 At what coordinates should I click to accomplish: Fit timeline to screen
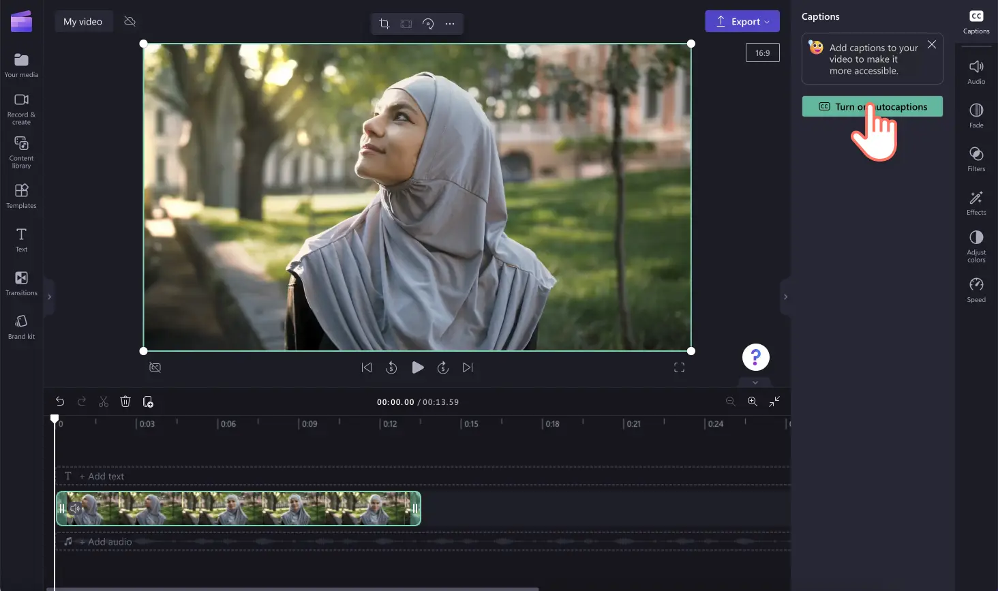pyautogui.click(x=774, y=401)
